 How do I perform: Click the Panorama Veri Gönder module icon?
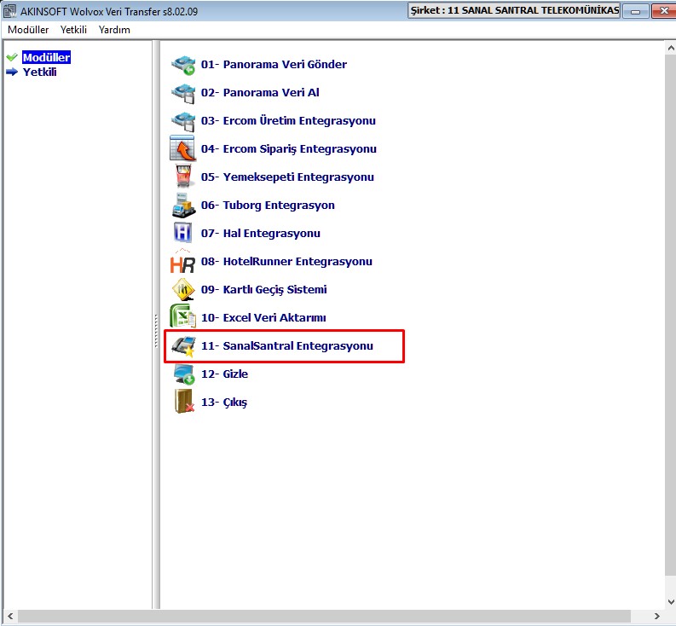click(x=183, y=65)
